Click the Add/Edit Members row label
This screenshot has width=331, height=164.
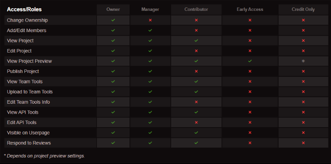[26, 30]
